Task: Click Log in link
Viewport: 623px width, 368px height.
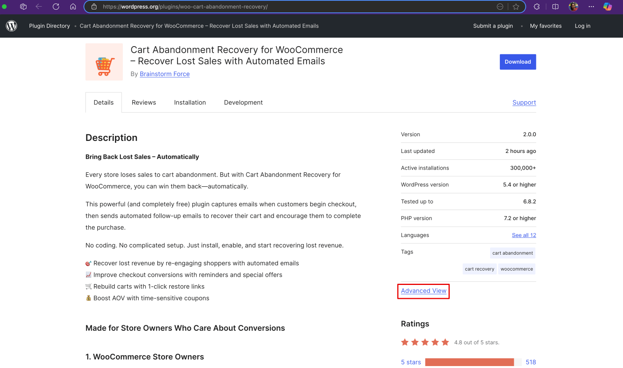Action: [583, 26]
